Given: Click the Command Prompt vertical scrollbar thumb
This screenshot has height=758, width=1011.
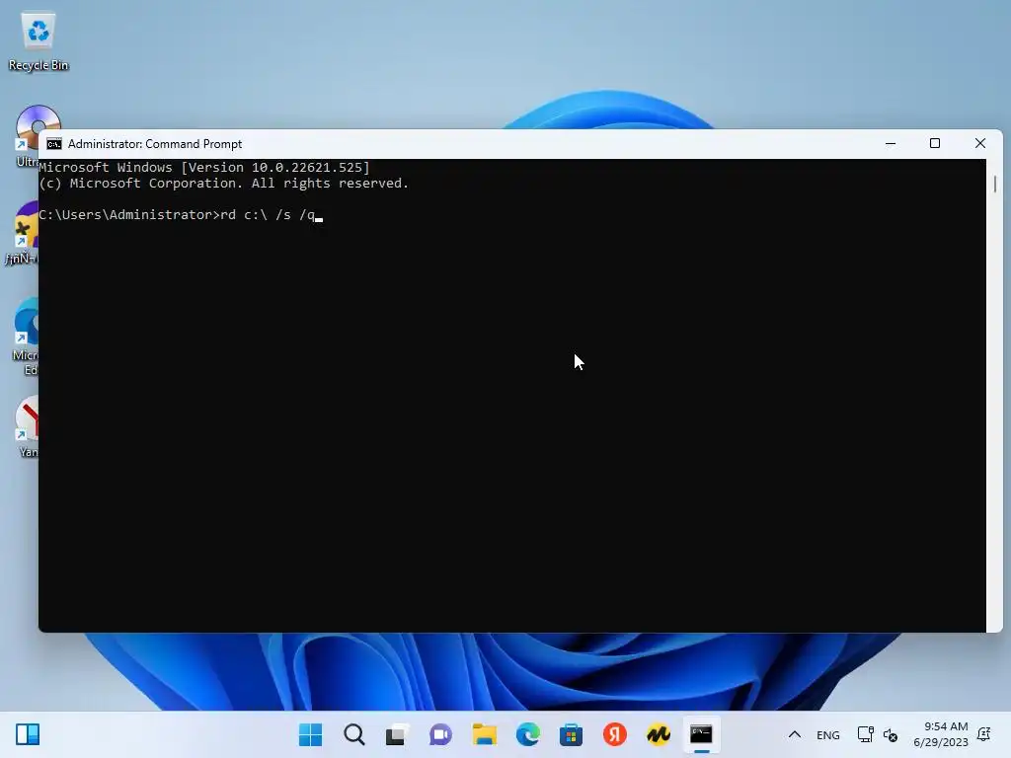Looking at the screenshot, I should coord(995,184).
